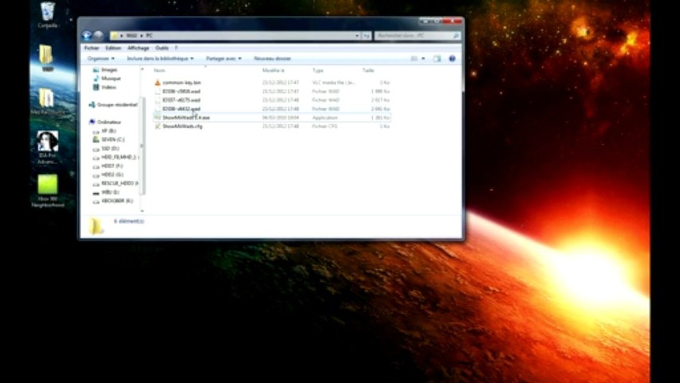
Task: Toggle the preview pane icon
Action: coord(436,59)
